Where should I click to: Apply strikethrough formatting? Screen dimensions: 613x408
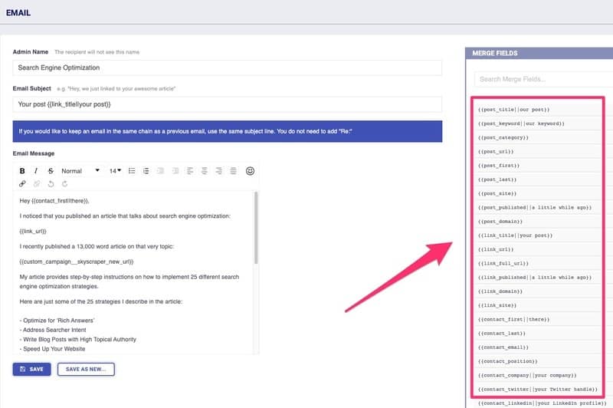[x=51, y=171]
